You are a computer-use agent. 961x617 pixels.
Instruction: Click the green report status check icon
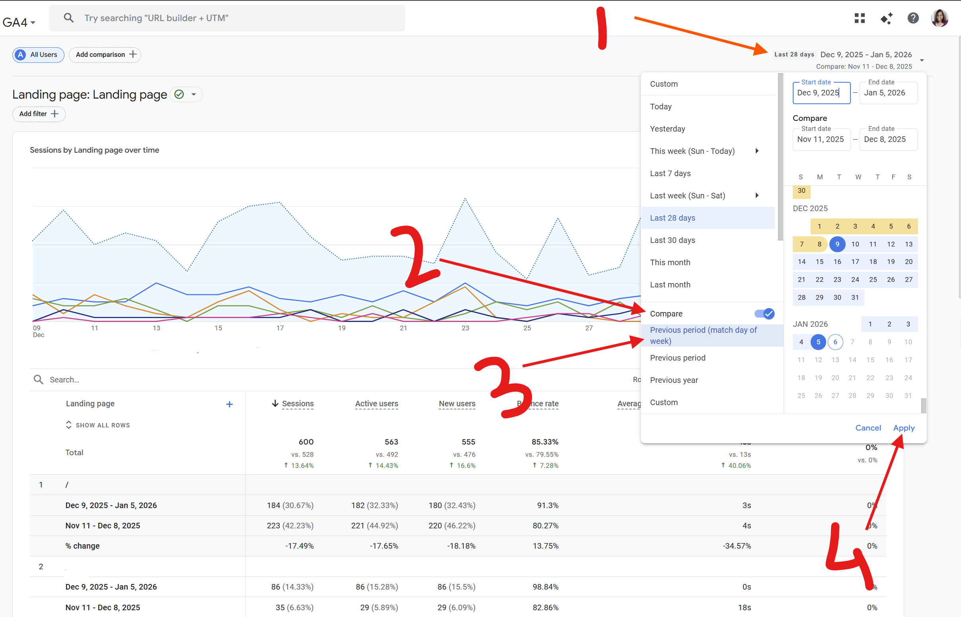[179, 95]
